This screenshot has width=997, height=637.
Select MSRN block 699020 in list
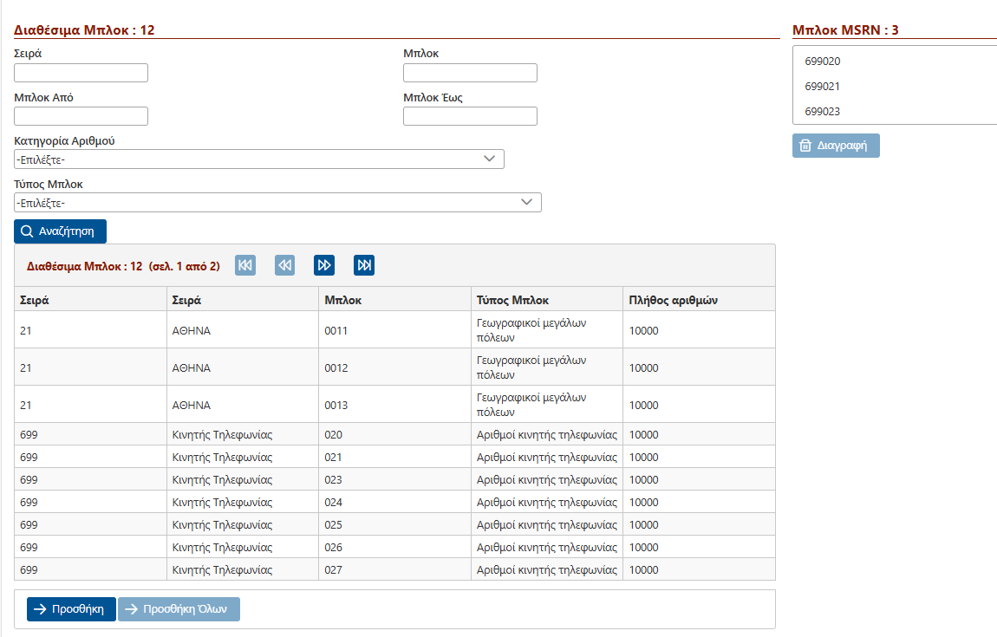823,62
